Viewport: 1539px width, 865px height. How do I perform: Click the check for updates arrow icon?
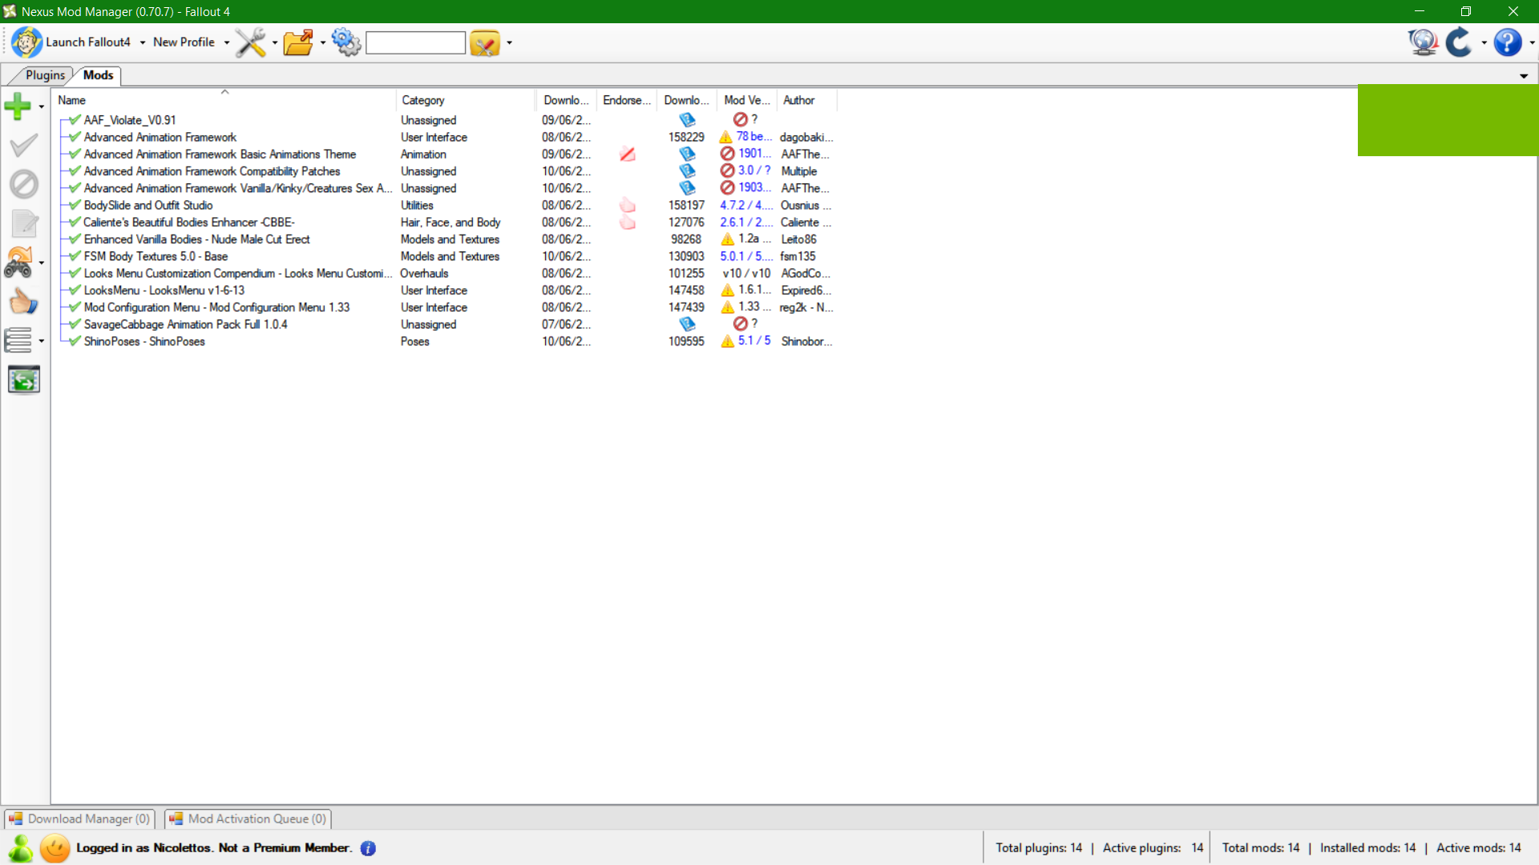(x=1459, y=42)
